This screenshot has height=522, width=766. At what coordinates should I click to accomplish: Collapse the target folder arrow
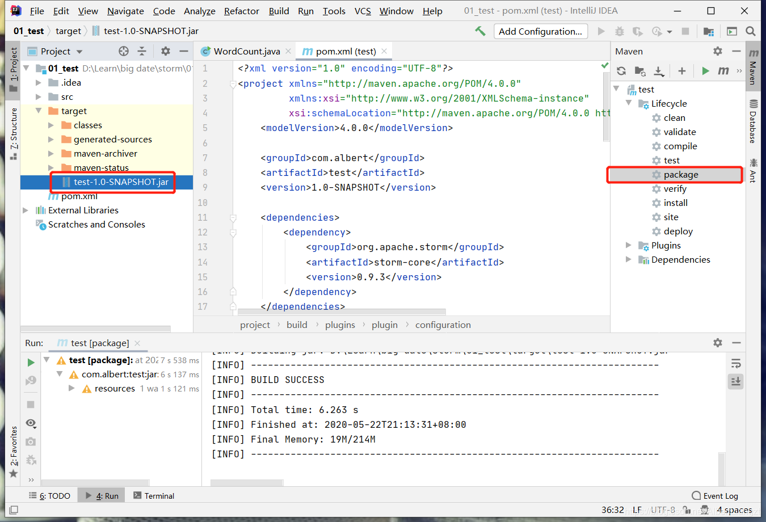(x=39, y=111)
